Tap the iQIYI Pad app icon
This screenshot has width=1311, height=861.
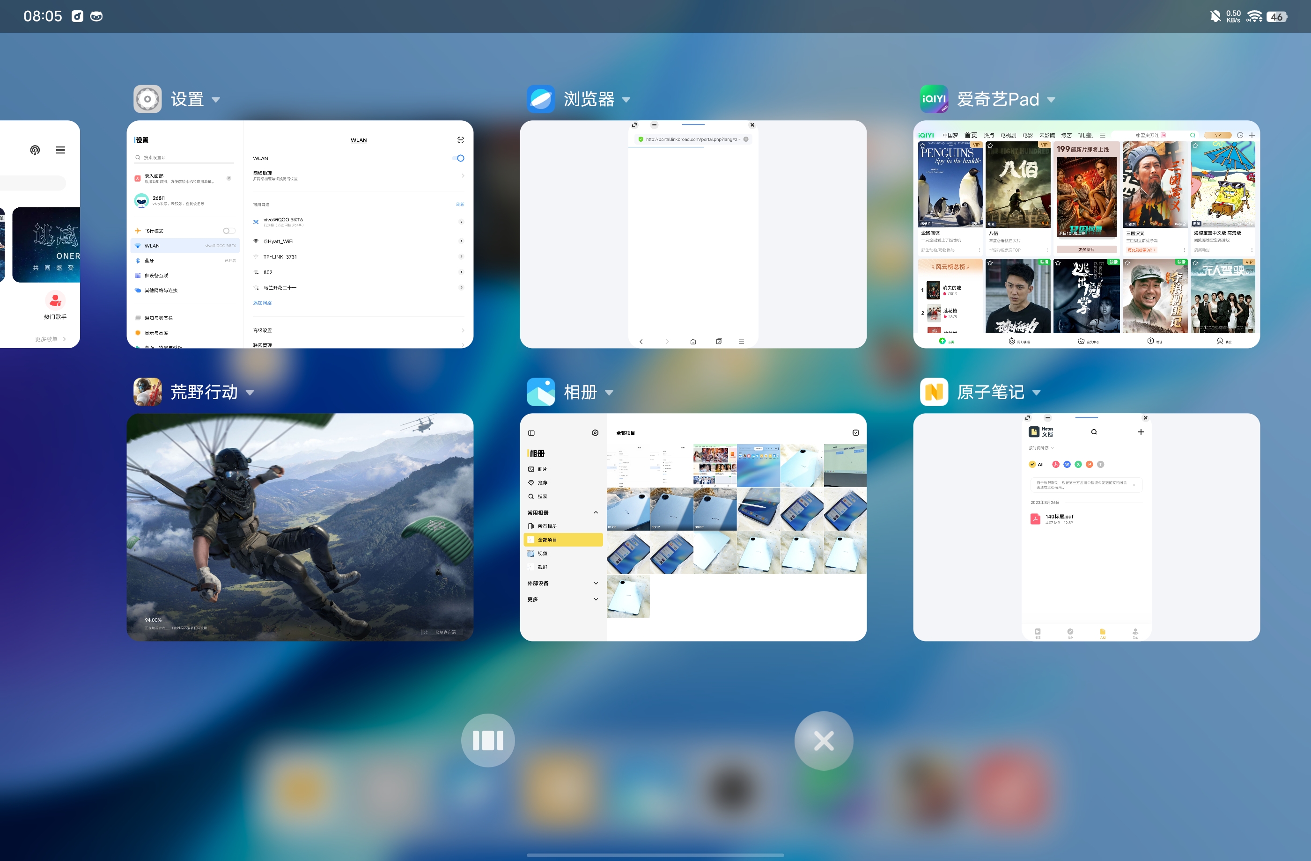pos(934,99)
